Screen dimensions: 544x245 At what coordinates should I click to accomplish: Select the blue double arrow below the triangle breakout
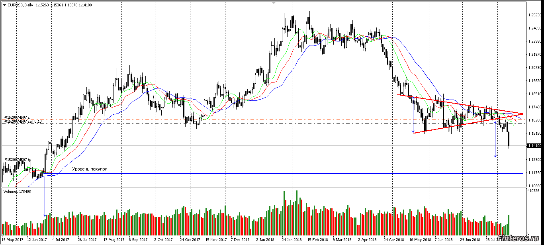pyautogui.click(x=495, y=139)
